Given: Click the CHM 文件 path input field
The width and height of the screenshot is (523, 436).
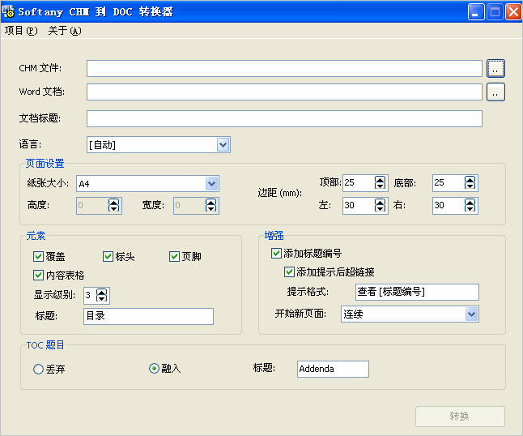Looking at the screenshot, I should (x=284, y=68).
